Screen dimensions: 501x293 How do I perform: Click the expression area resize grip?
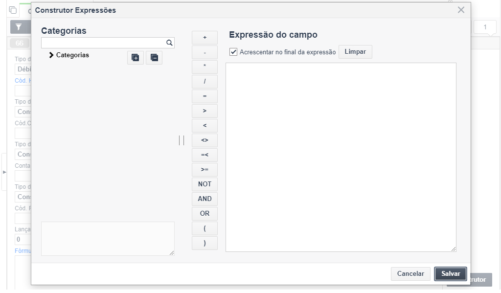coord(454,249)
